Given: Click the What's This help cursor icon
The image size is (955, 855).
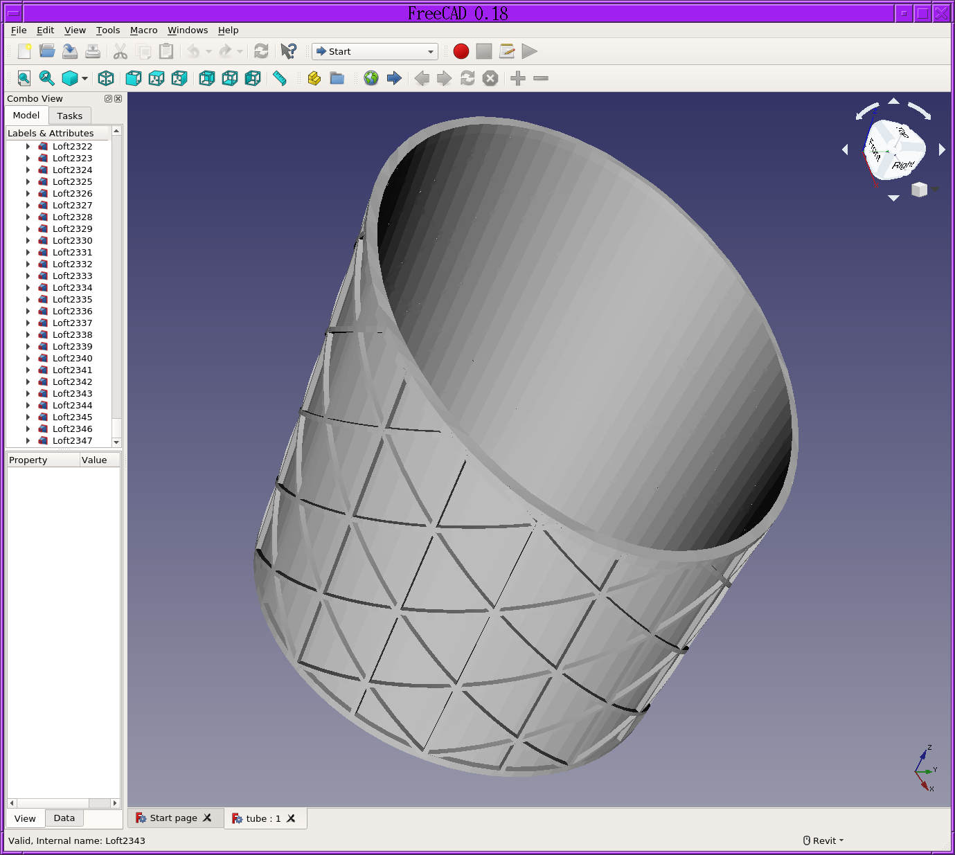Looking at the screenshot, I should click(x=288, y=51).
